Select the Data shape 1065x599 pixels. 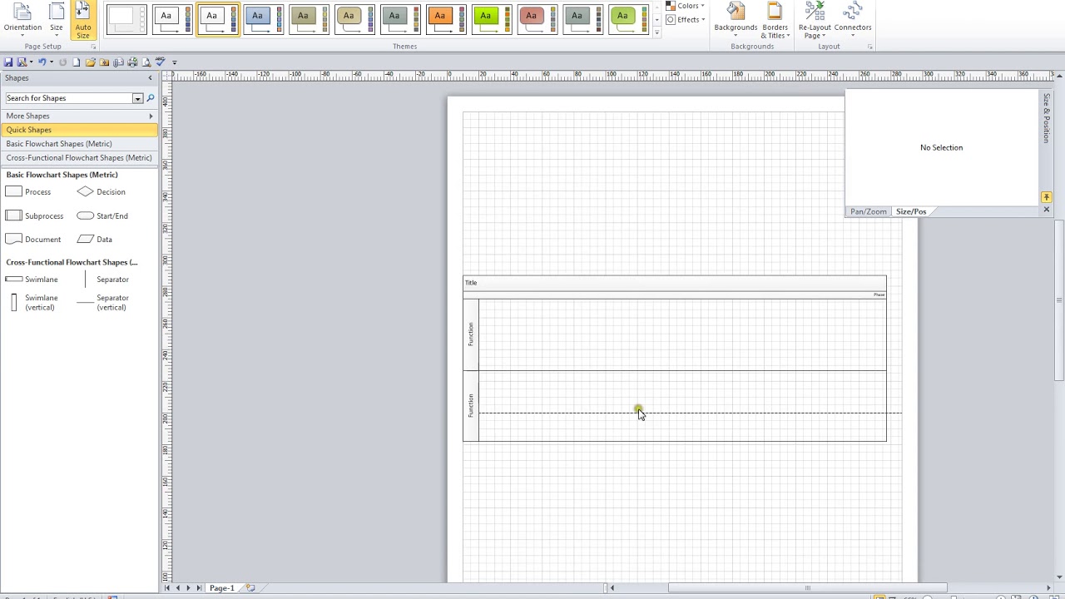(x=95, y=240)
